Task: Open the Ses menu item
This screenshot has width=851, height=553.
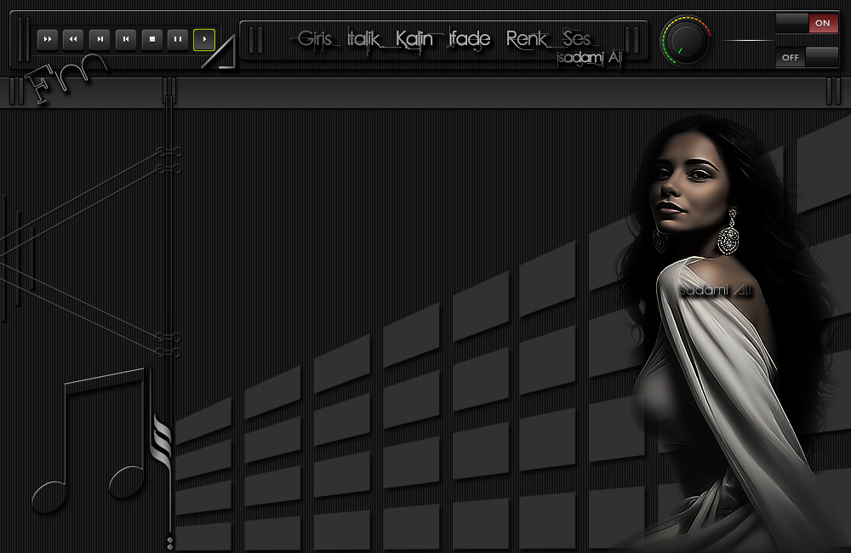Action: [576, 39]
